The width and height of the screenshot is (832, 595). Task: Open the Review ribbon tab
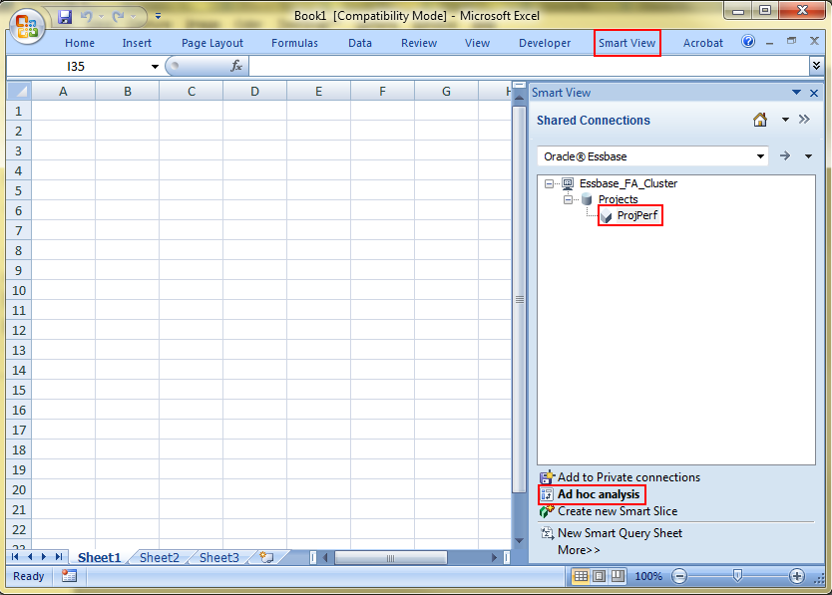(419, 43)
